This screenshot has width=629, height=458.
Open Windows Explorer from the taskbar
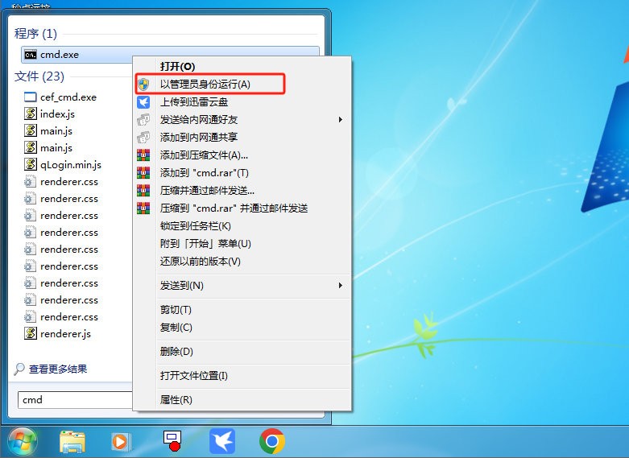(72, 441)
